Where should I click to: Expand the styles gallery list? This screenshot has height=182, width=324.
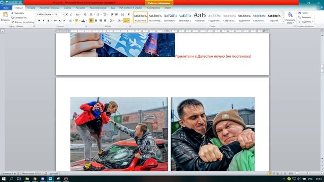click(283, 21)
